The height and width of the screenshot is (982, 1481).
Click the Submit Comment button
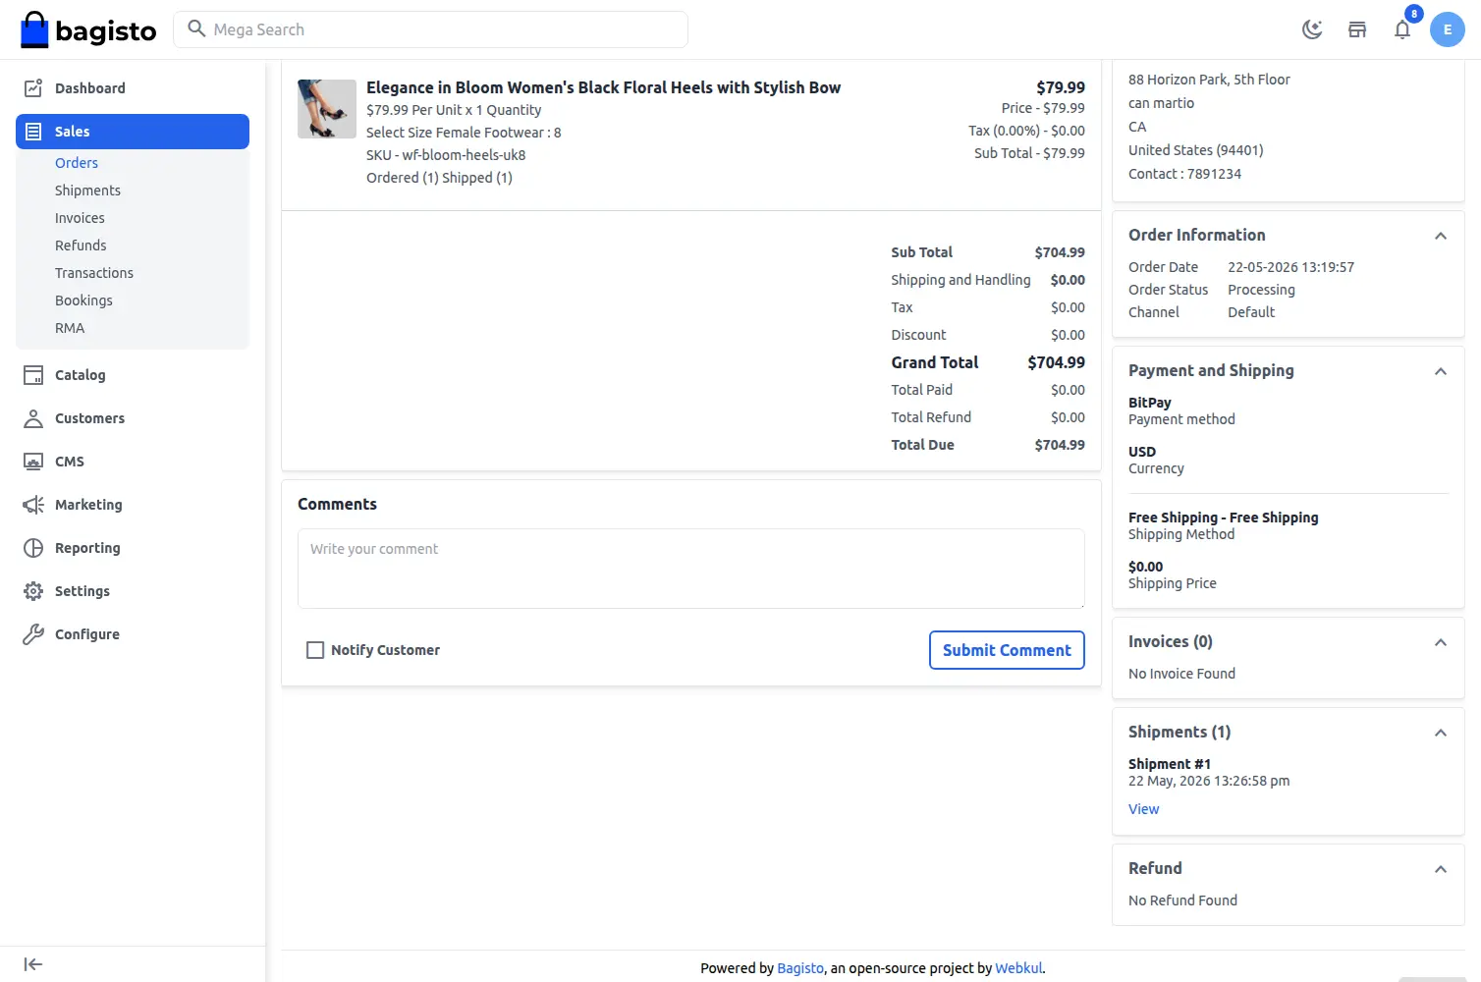click(x=1007, y=650)
